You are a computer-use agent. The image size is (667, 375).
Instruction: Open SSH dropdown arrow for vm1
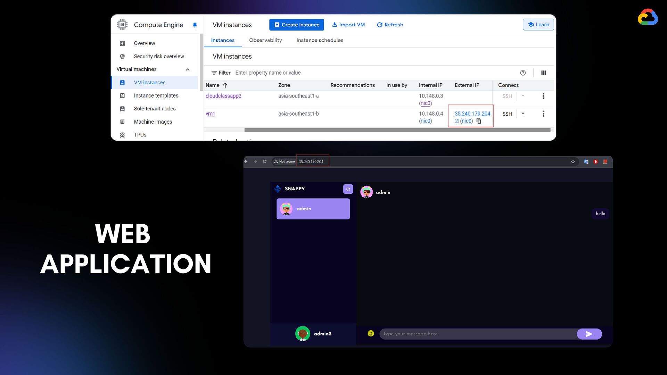click(523, 114)
